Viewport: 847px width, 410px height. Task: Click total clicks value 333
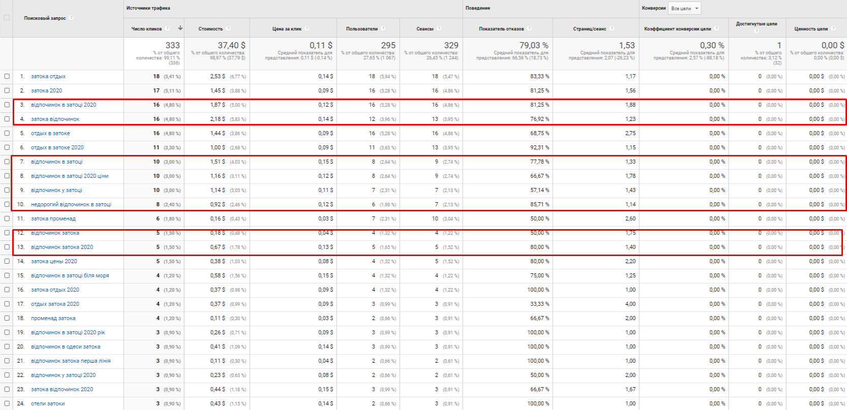(x=172, y=45)
